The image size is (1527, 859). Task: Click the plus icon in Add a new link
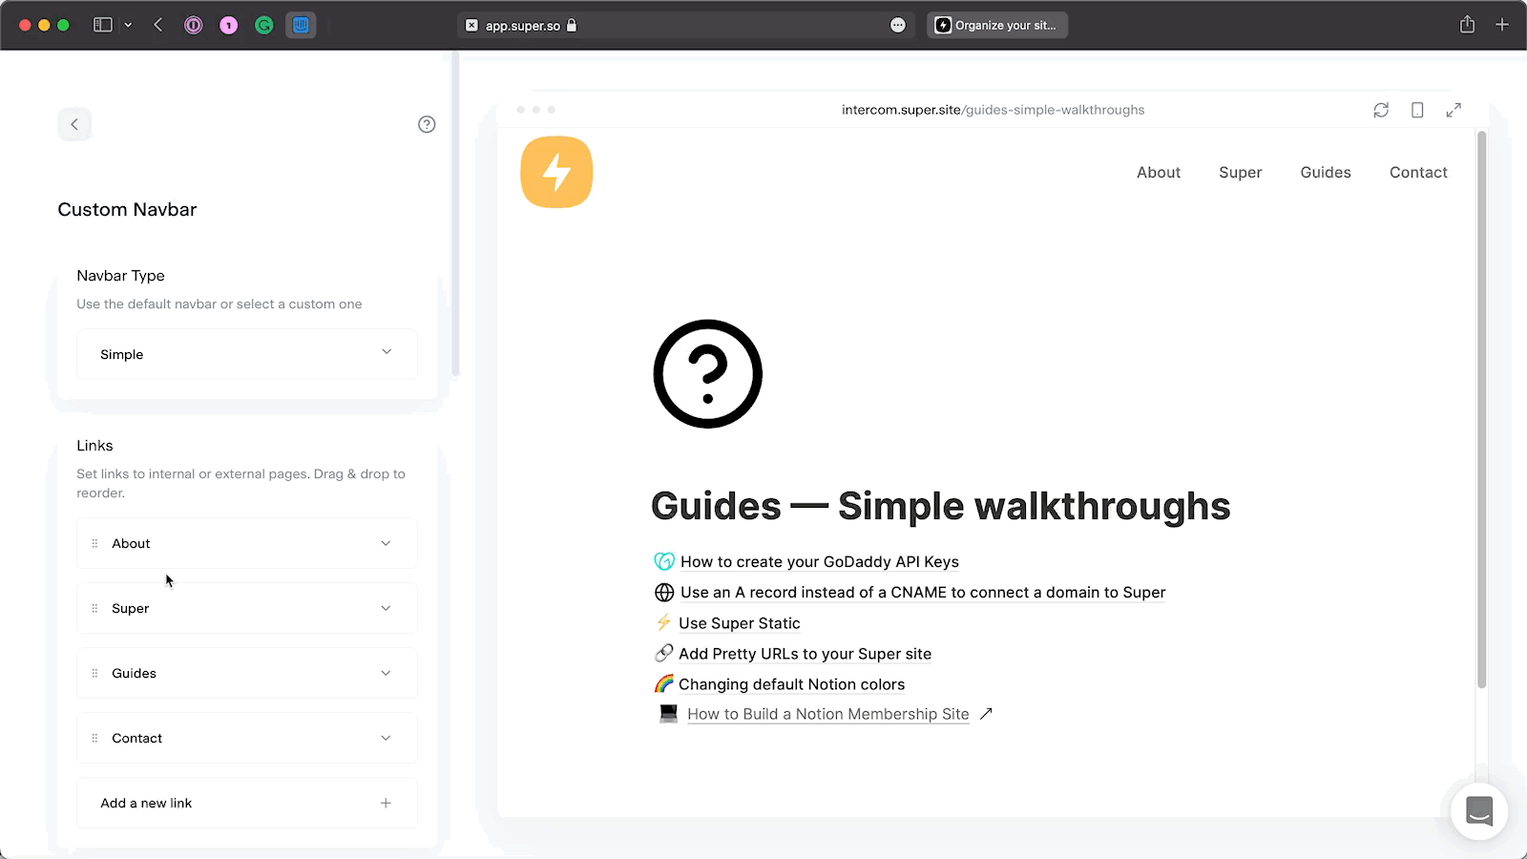[x=386, y=803]
